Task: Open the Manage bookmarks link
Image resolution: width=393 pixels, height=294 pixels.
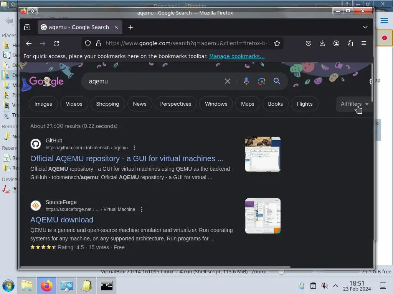Action: (x=237, y=56)
